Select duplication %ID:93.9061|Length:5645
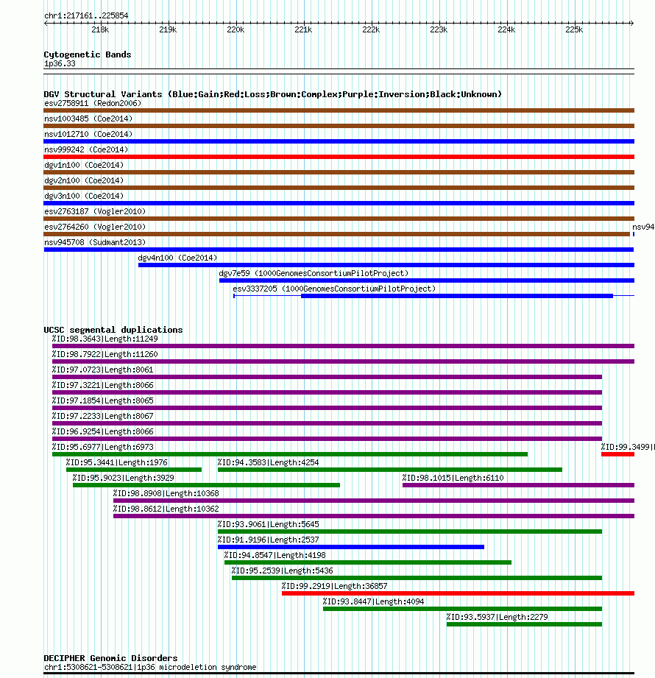Image resolution: width=655 pixels, height=678 pixels. tap(268, 524)
